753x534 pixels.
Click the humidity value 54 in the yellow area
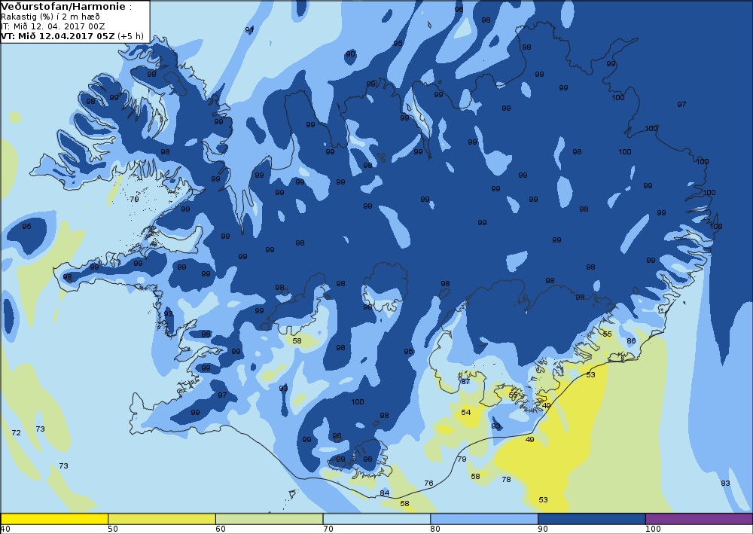click(466, 412)
